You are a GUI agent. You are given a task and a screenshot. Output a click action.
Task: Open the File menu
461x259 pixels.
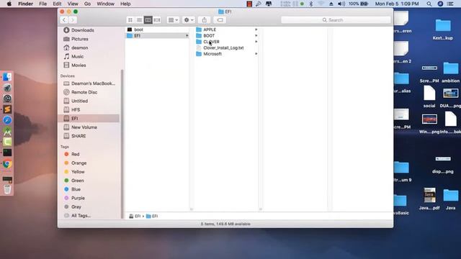pyautogui.click(x=43, y=4)
